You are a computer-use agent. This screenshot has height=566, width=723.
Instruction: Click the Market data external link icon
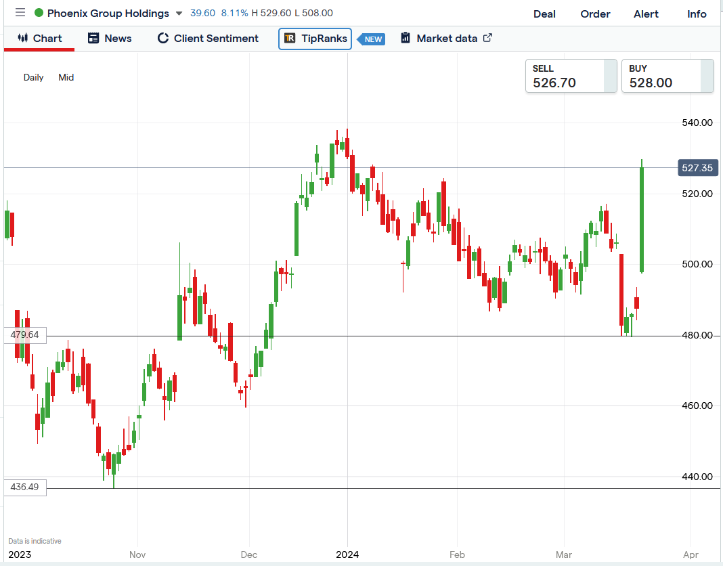point(487,38)
